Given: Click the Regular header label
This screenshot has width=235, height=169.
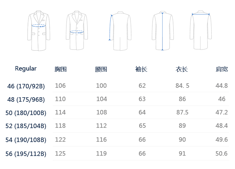Looking at the screenshot, I should coord(26,69).
